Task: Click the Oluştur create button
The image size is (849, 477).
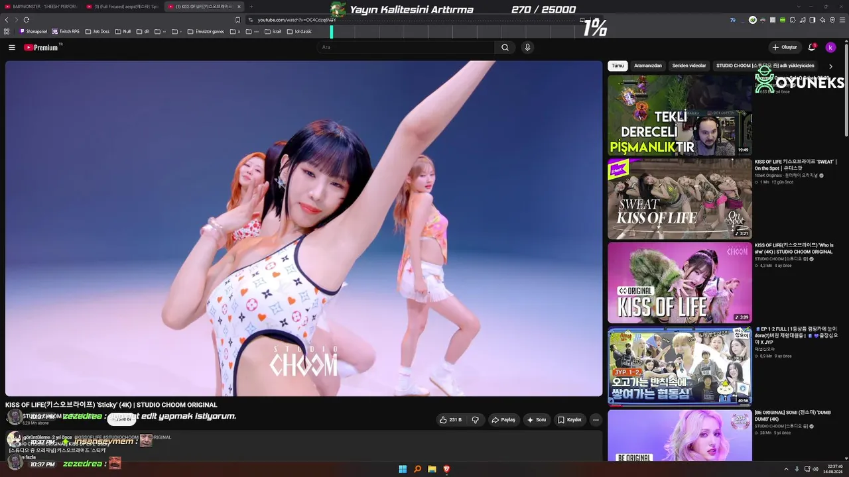Action: pos(785,47)
